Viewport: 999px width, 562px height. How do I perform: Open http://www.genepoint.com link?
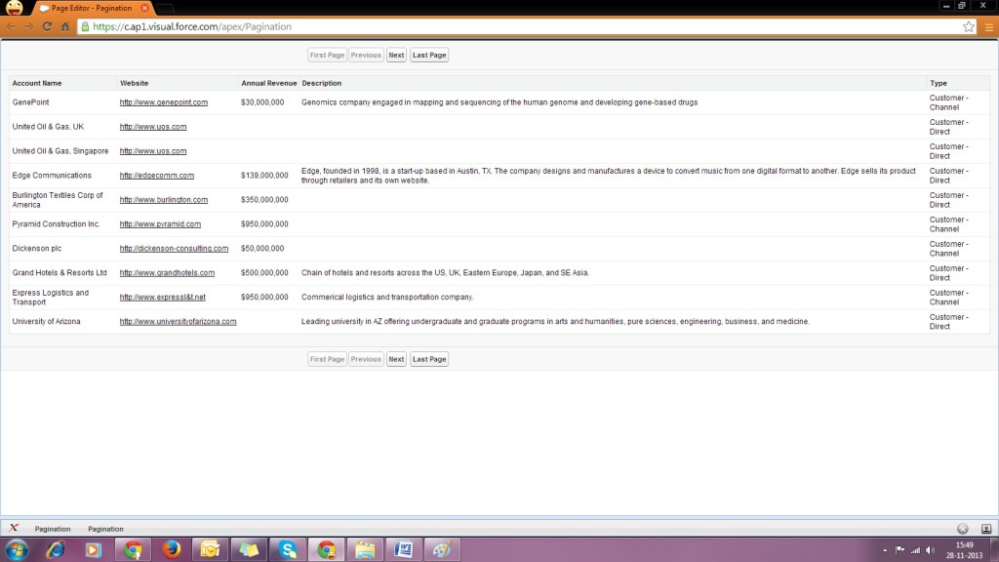click(x=164, y=102)
